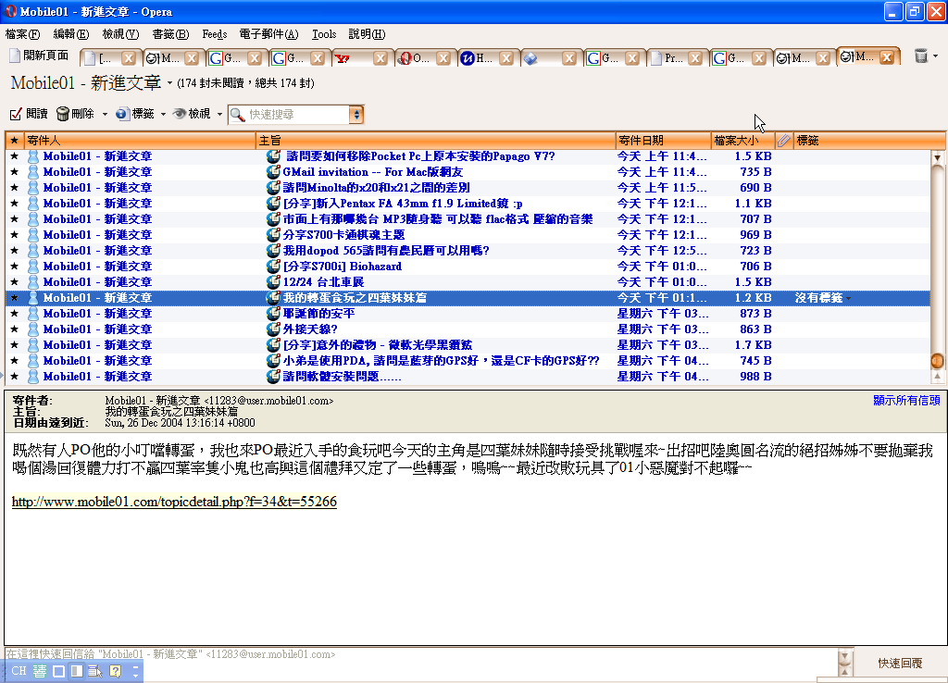Close the Yahoo tab
948x683 pixels.
[380, 58]
